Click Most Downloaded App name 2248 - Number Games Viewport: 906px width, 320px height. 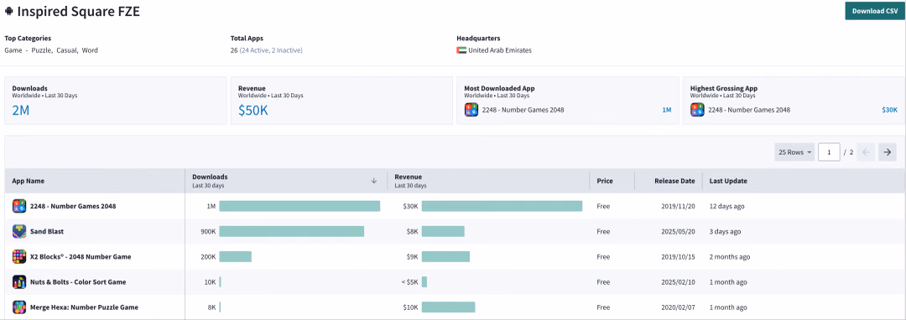523,110
